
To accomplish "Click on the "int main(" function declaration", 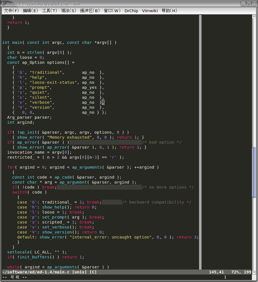I will tap(13, 42).
